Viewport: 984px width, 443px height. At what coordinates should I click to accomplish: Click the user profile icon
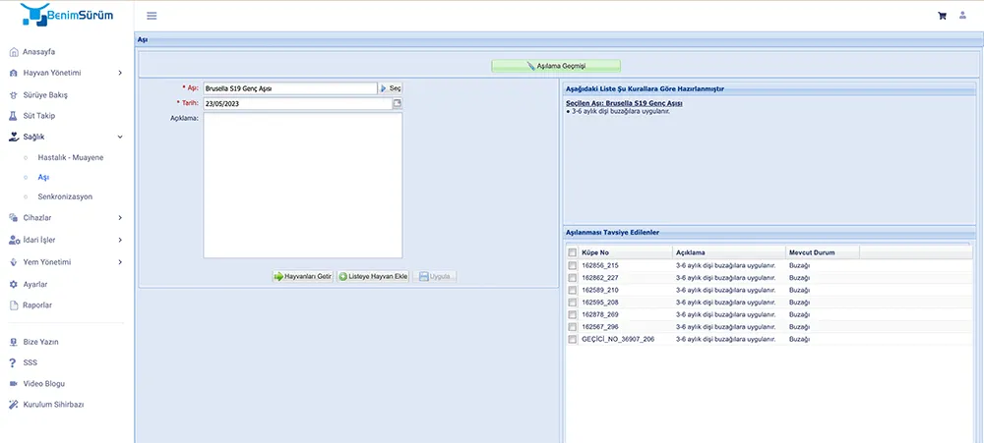click(962, 16)
